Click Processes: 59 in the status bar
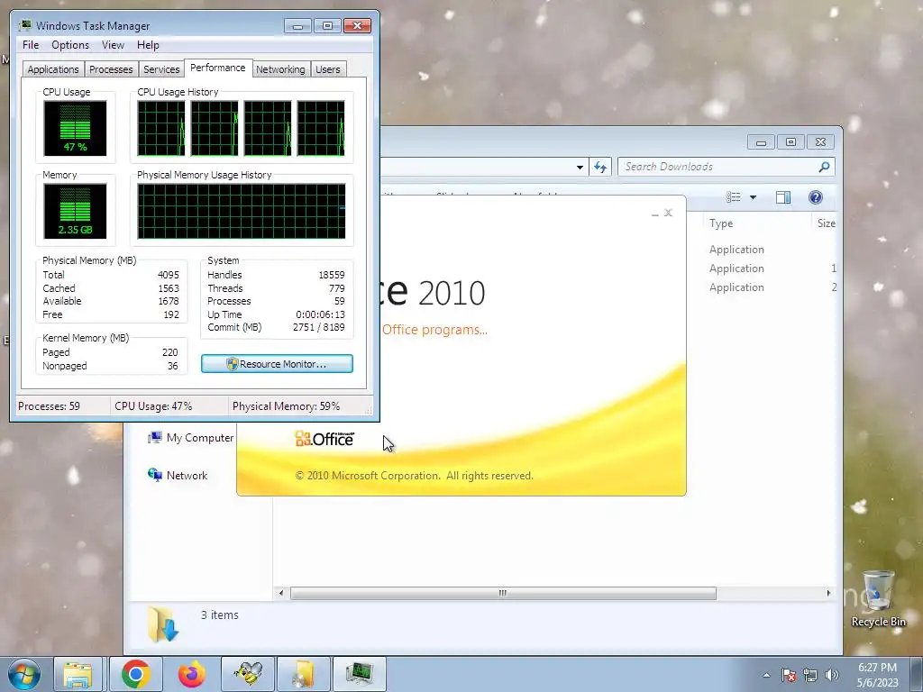The width and height of the screenshot is (923, 692). (49, 406)
